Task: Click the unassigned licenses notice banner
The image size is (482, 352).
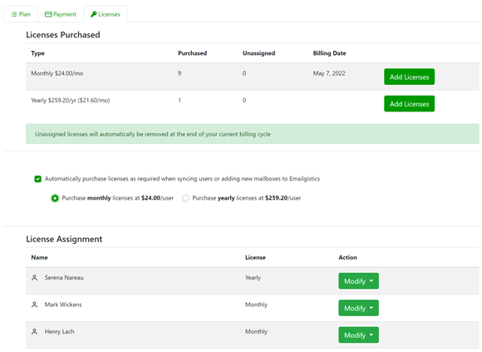Action: click(253, 134)
